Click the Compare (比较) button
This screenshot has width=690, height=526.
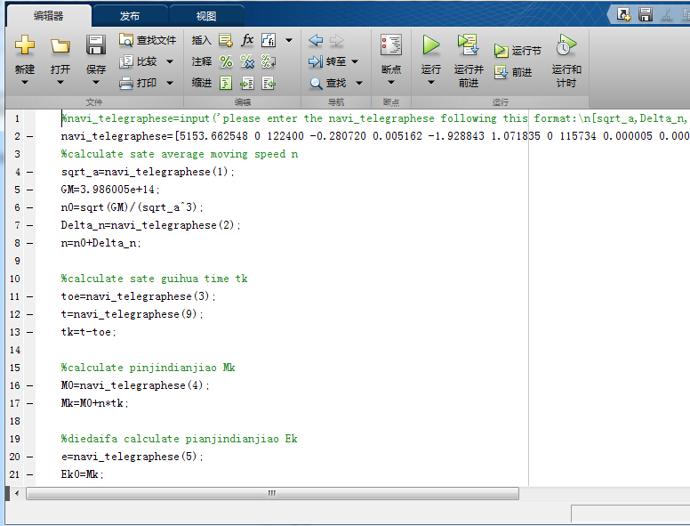pyautogui.click(x=139, y=61)
